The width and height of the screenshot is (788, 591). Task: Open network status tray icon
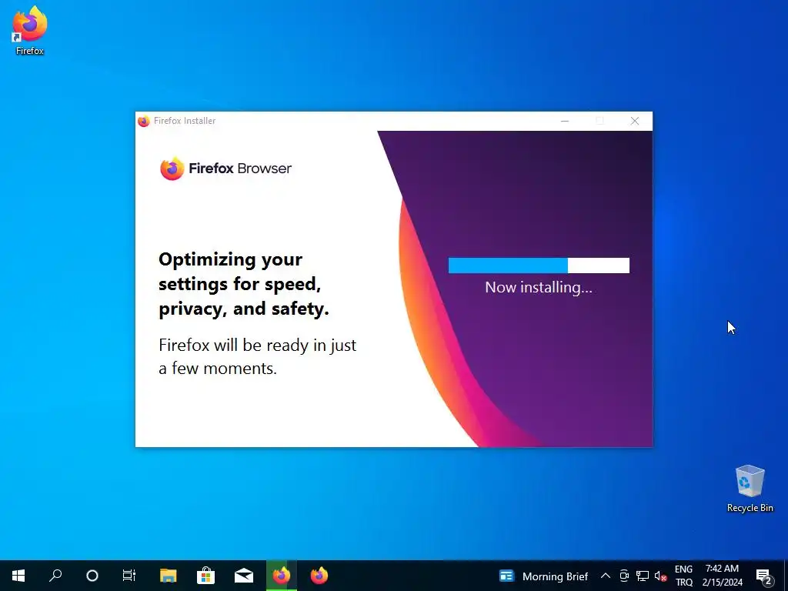point(643,576)
